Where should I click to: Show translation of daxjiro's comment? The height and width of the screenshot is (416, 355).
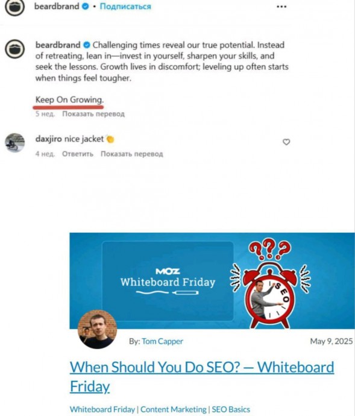click(132, 154)
